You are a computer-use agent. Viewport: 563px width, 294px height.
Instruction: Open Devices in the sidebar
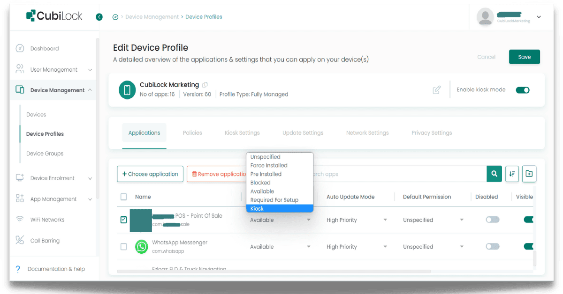pos(36,114)
